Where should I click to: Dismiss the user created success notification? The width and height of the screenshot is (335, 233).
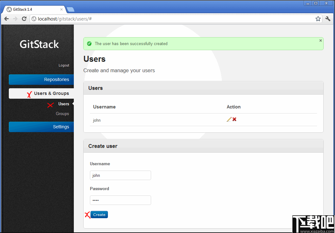tap(320, 41)
